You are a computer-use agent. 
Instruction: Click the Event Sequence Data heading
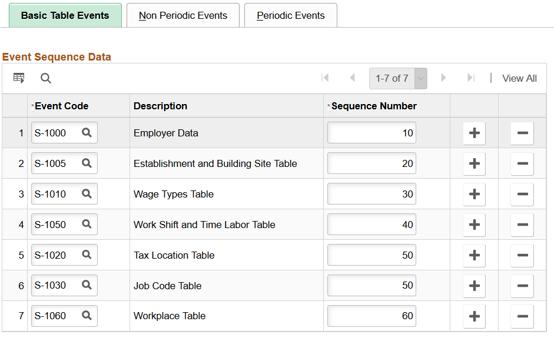57,57
